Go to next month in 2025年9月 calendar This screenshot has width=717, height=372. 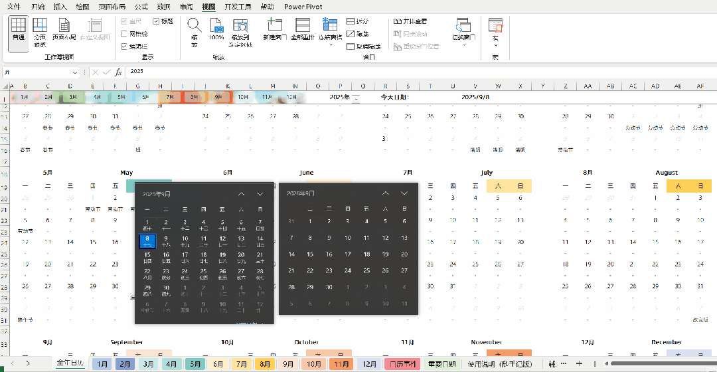click(x=260, y=194)
